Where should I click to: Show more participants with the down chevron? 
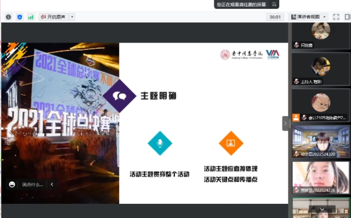322,209
